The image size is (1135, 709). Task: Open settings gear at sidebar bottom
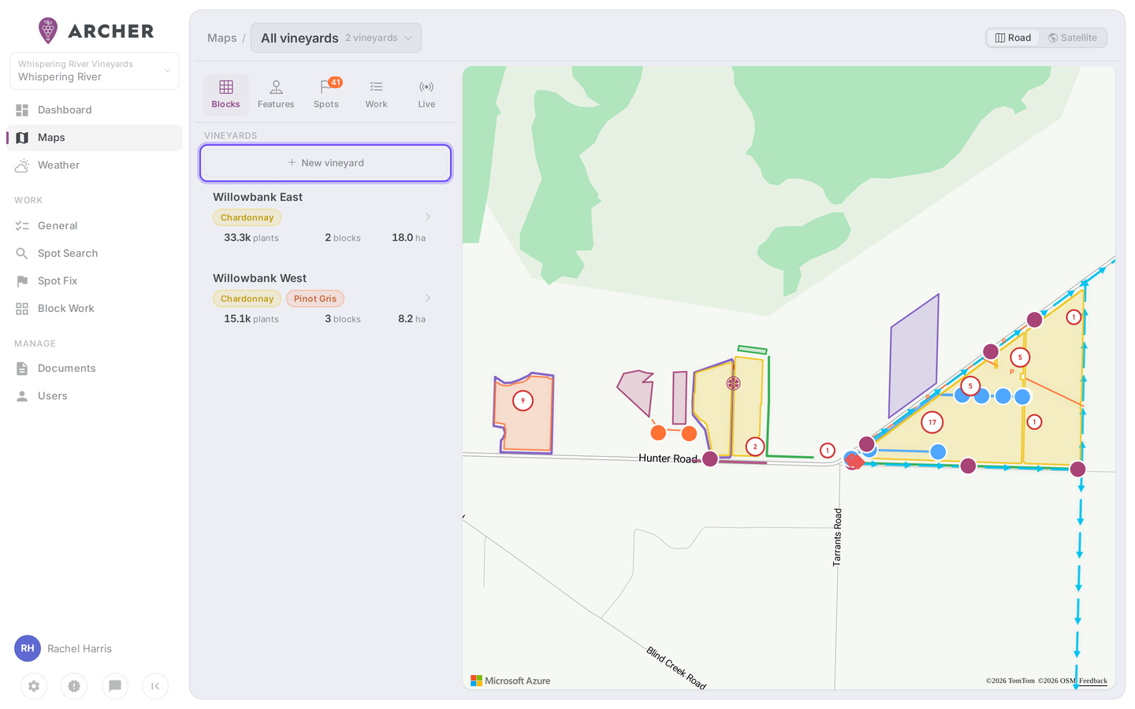[x=34, y=686]
